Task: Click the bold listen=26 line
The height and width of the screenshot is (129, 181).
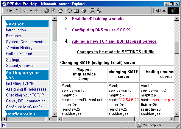Action: (149, 104)
